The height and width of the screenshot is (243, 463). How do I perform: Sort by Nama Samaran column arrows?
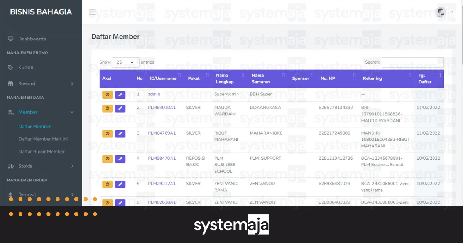pyautogui.click(x=284, y=74)
